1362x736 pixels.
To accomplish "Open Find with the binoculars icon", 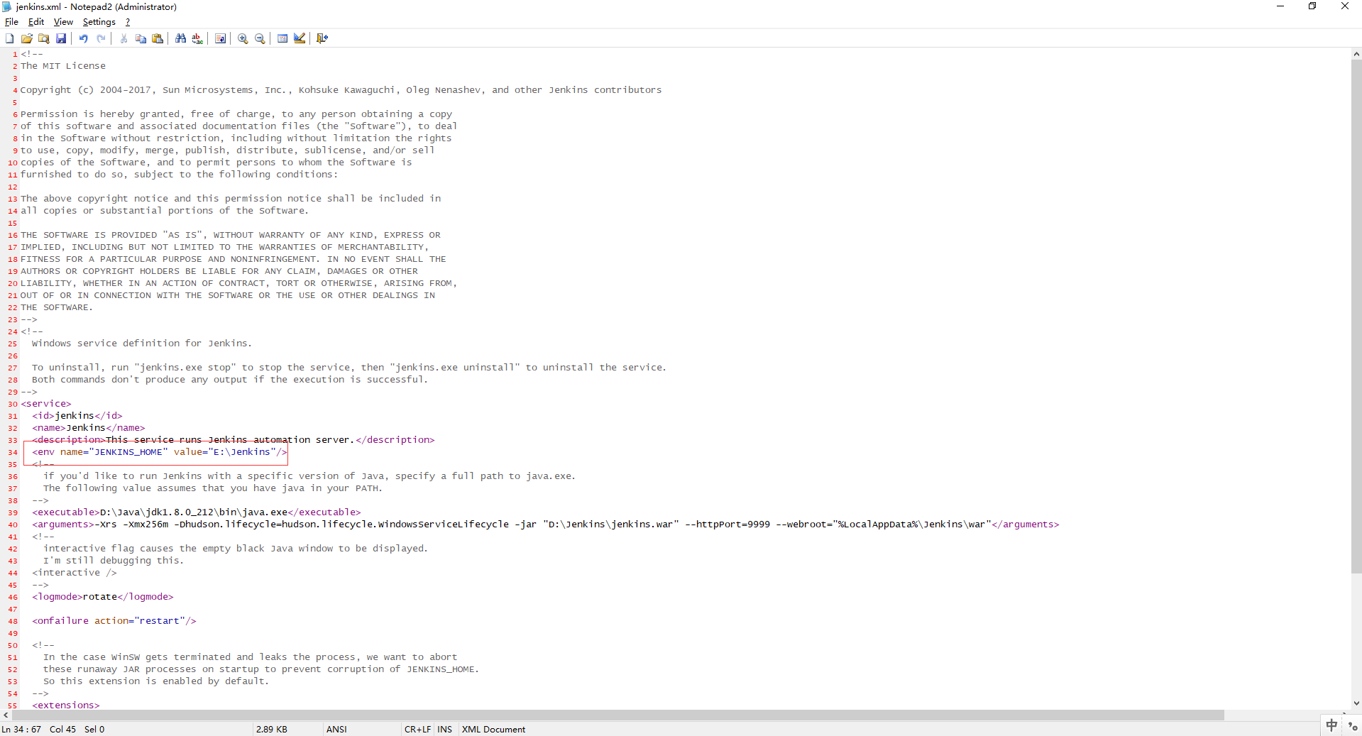I will click(x=180, y=38).
